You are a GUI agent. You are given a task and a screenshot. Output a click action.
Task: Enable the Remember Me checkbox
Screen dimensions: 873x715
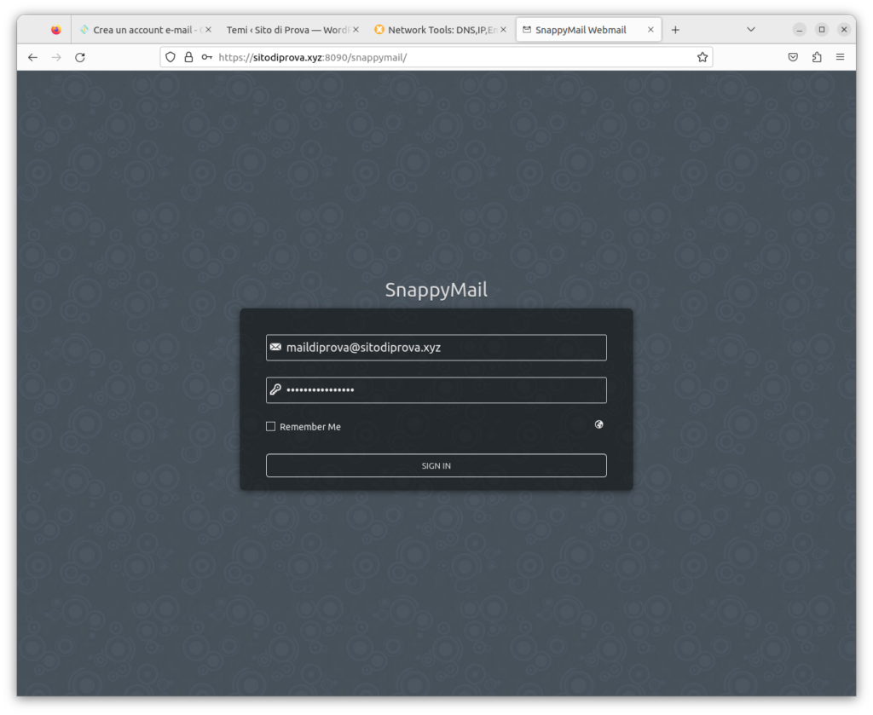(271, 426)
